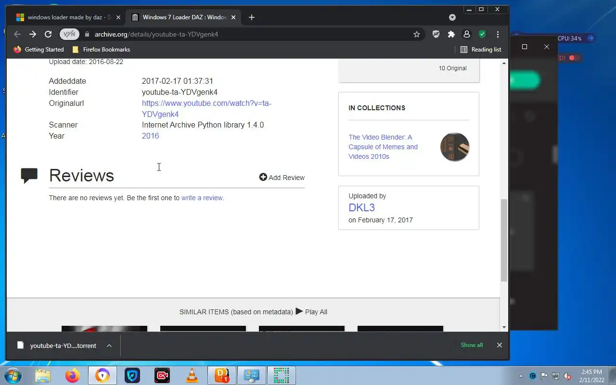This screenshot has height=385, width=616.
Task: Open downloaded youtube-ta-YD torrent file
Action: (x=57, y=346)
